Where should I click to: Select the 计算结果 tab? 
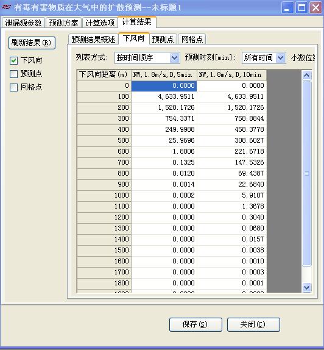[136, 22]
